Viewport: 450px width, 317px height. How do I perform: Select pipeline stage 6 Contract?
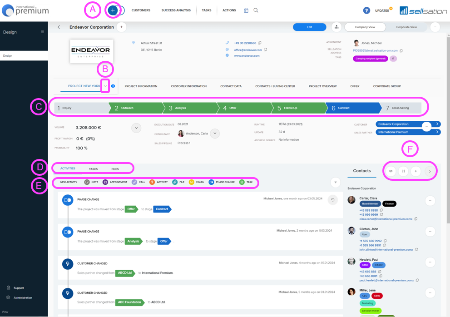click(x=353, y=108)
